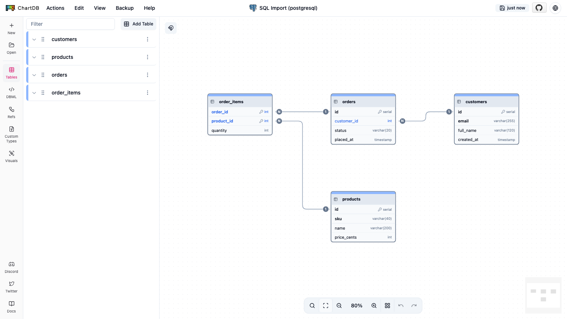The height and width of the screenshot is (319, 567).
Task: Open the View menu
Action: click(x=100, y=8)
